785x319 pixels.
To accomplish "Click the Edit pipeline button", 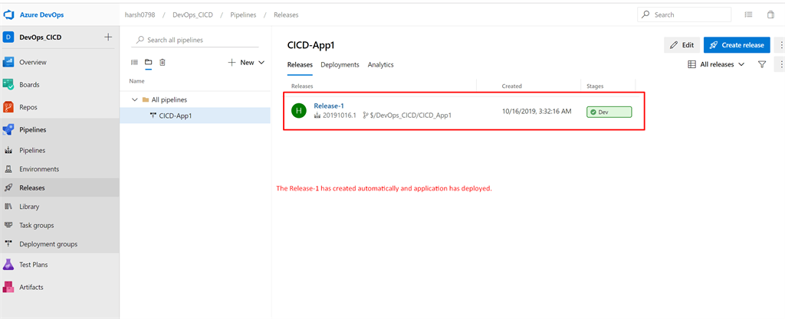I will (x=682, y=45).
